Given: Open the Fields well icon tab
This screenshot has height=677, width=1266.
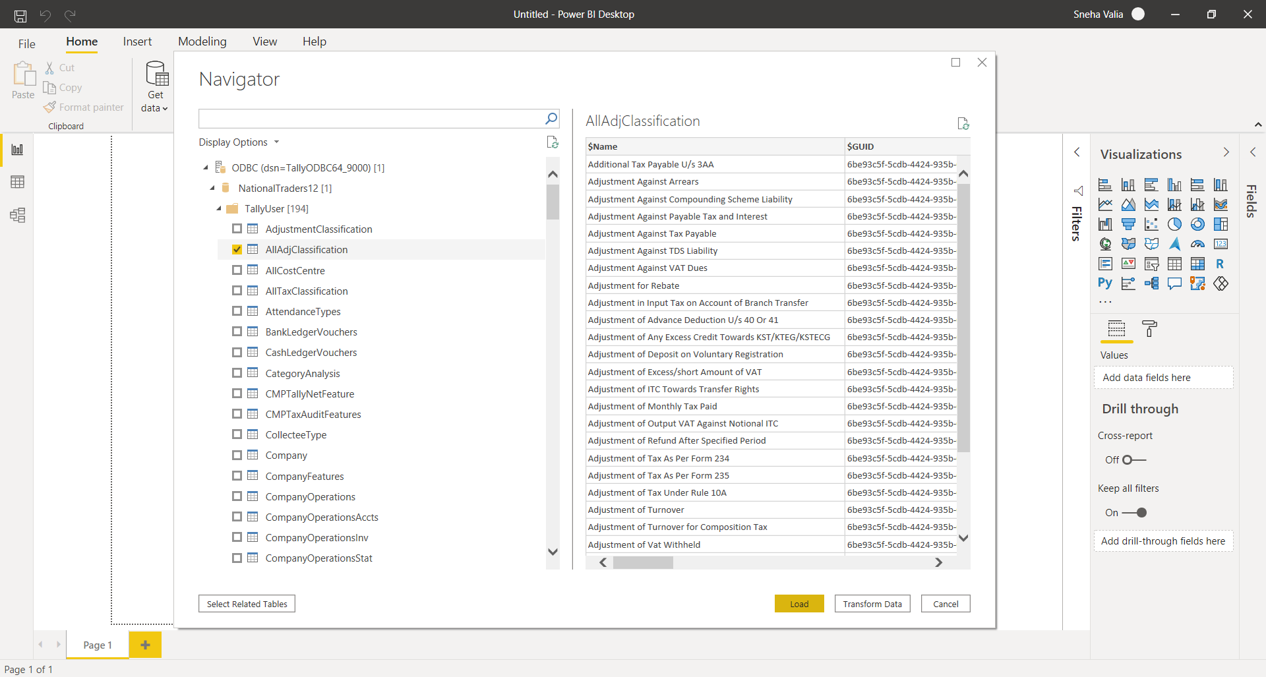Looking at the screenshot, I should 1116,328.
